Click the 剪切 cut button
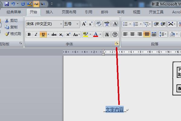This screenshot has height=121, width=181. pos(11,21)
